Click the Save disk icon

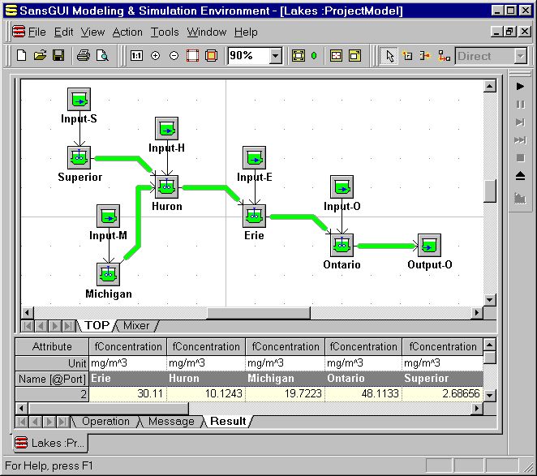tap(58, 56)
